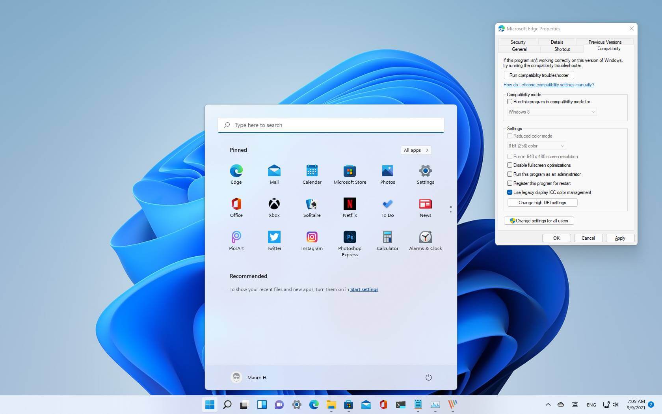Expand the All apps list

pyautogui.click(x=416, y=150)
